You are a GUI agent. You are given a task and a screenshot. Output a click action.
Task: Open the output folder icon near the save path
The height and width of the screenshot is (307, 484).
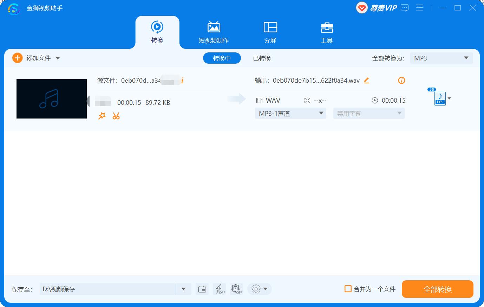click(202, 289)
